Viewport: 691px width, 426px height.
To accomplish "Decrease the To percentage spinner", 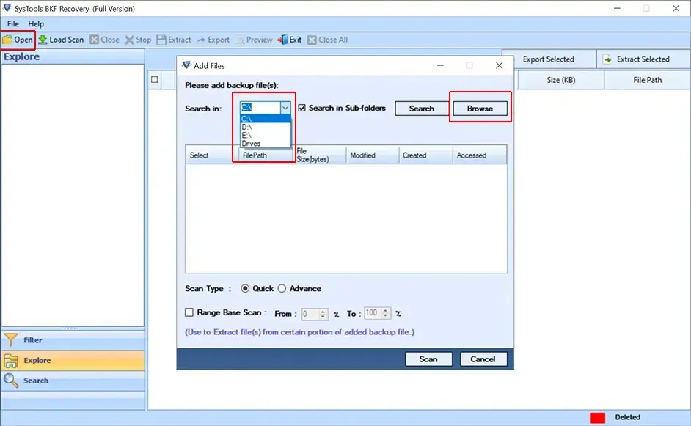I will tap(386, 316).
